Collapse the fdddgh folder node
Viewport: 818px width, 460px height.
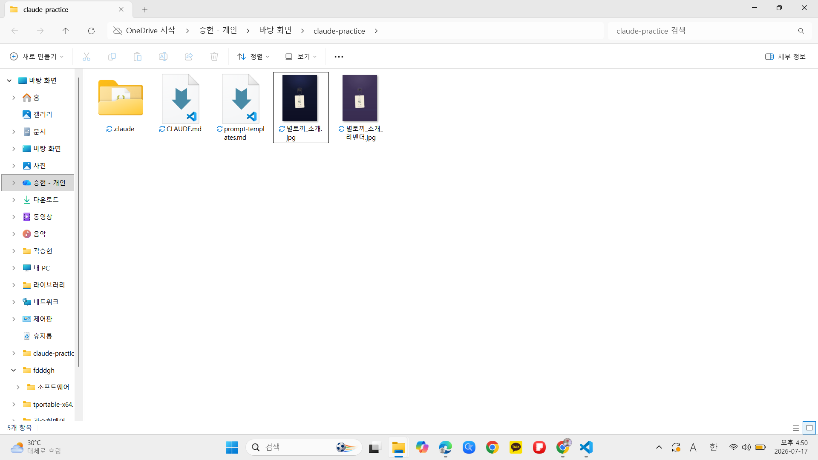tap(14, 370)
